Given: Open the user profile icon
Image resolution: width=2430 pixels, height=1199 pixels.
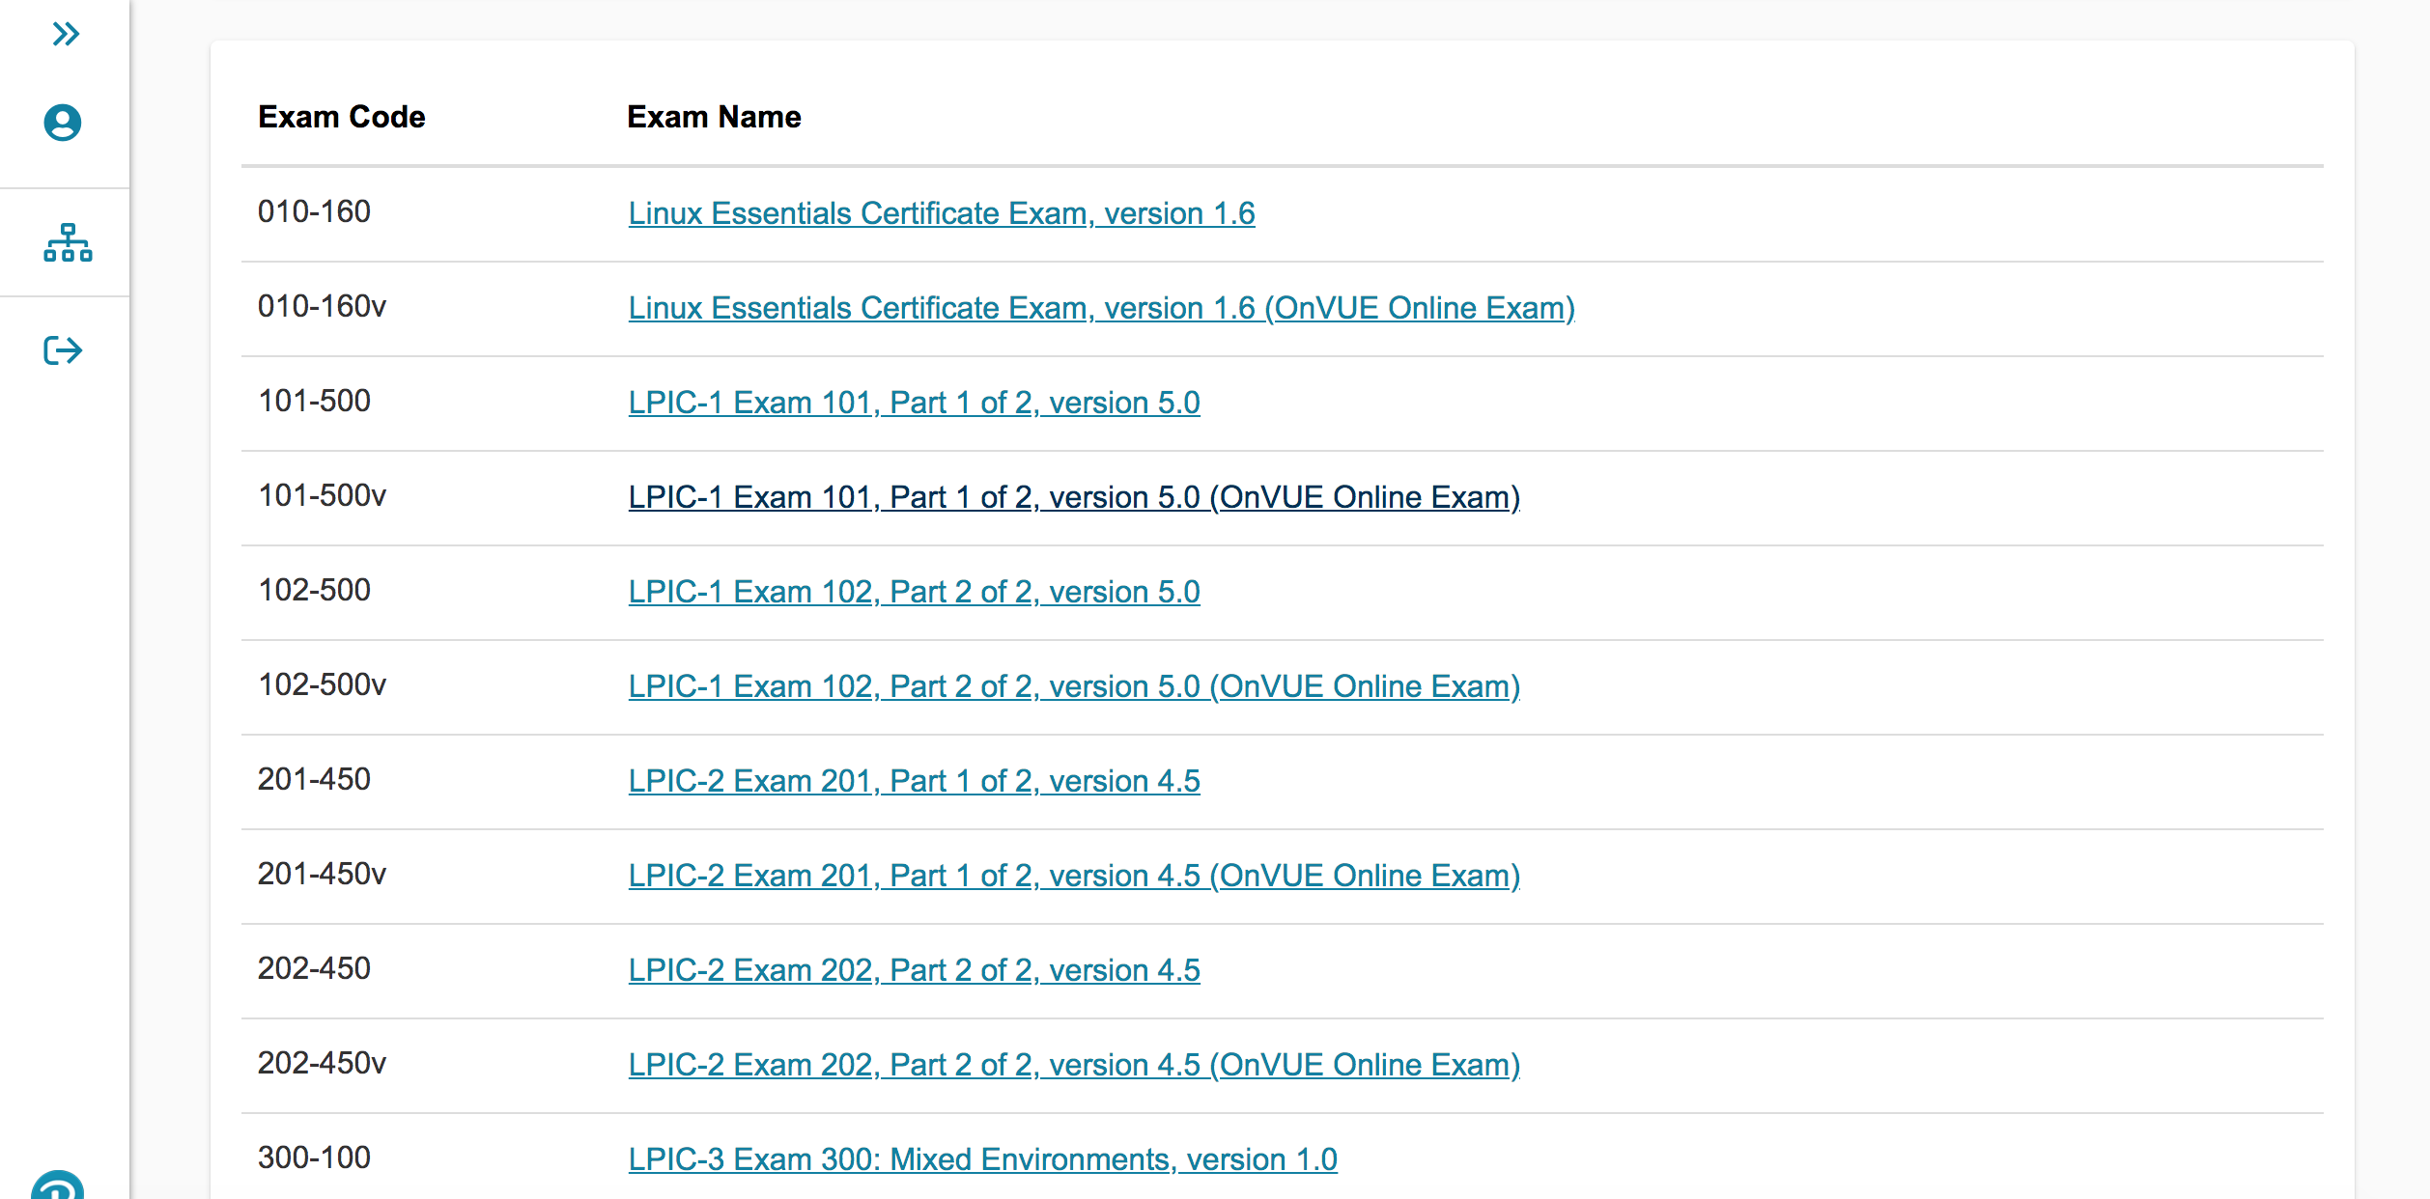Looking at the screenshot, I should [x=63, y=123].
